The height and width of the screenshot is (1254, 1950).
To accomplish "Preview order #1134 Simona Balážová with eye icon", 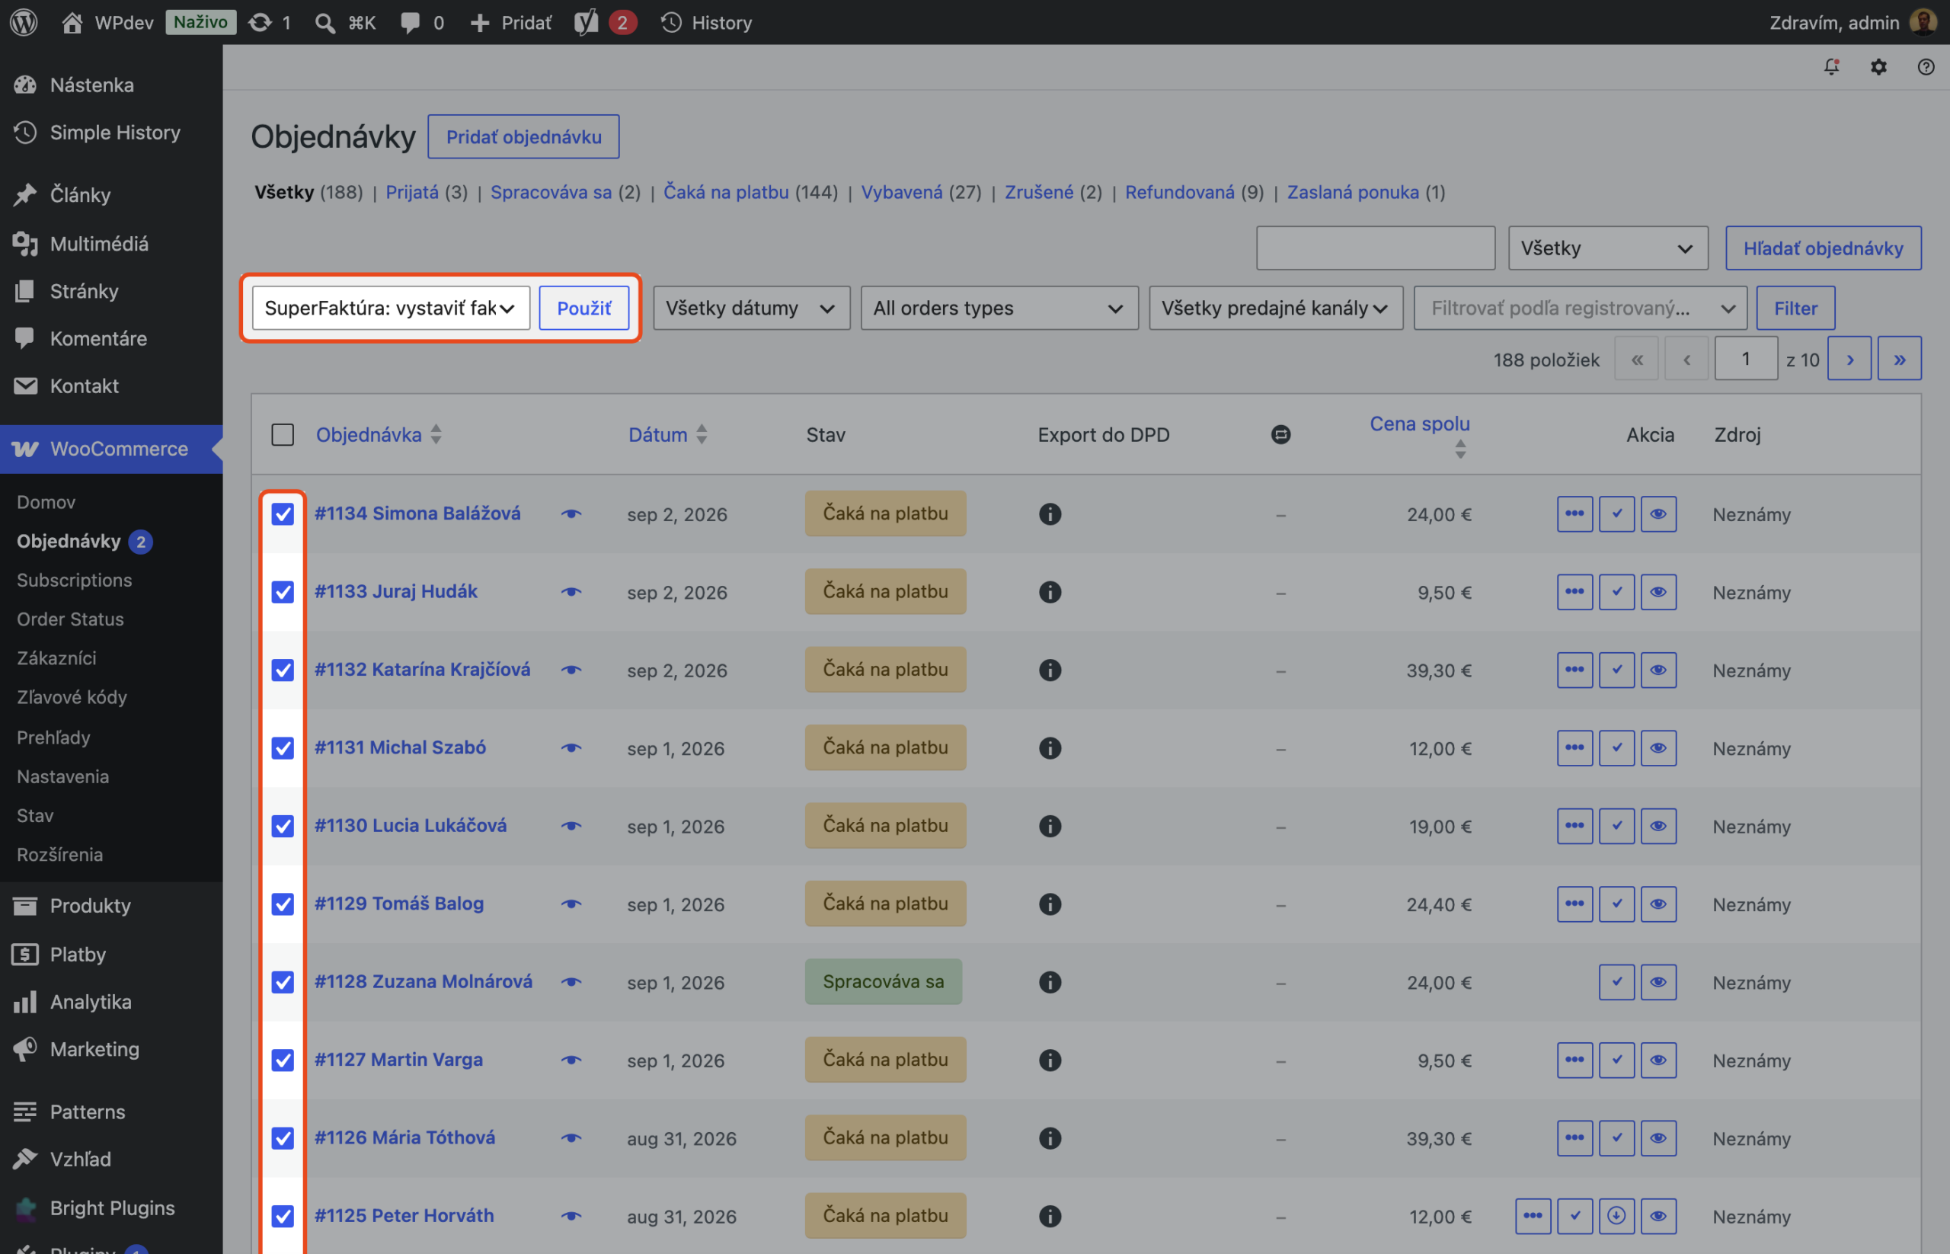I will pyautogui.click(x=571, y=513).
